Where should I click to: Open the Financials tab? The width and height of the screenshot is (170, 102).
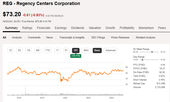[x=43, y=28]
